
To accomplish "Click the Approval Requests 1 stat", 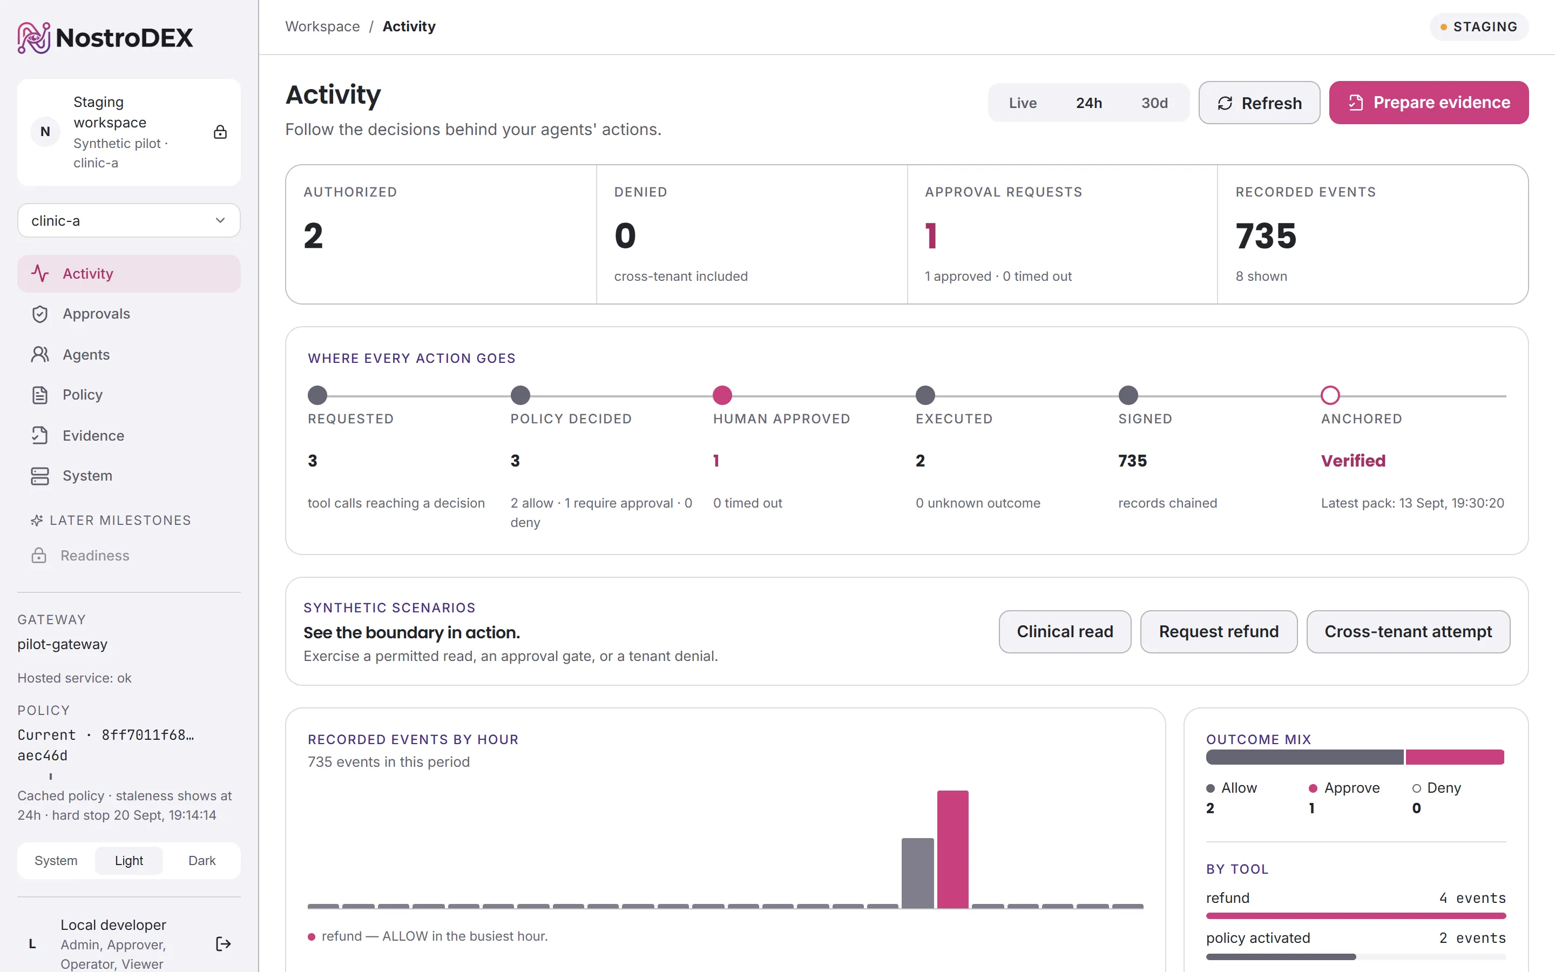I will coord(1062,234).
